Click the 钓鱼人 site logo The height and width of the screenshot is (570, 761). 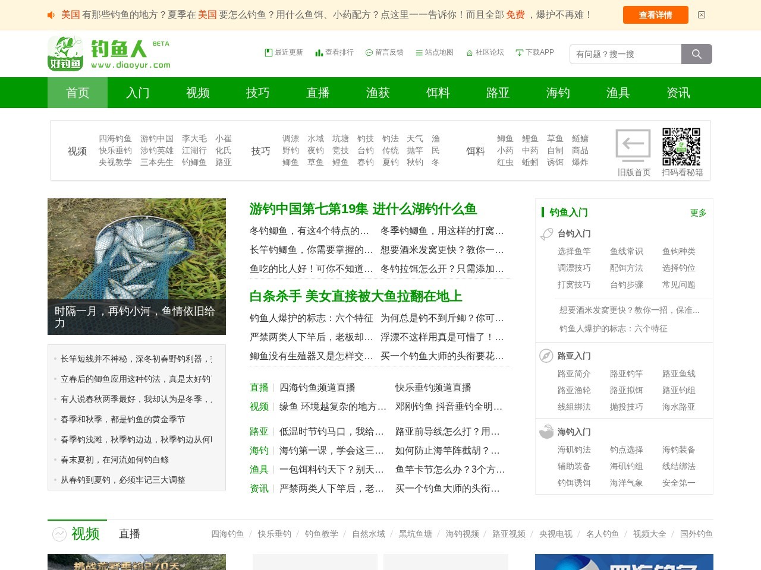[109, 53]
